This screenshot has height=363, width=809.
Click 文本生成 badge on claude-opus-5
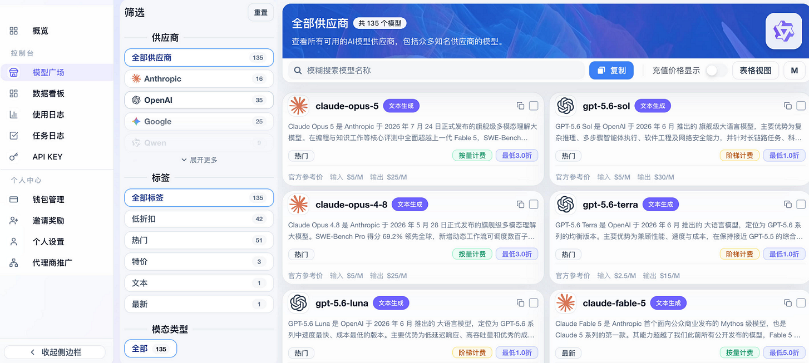(401, 106)
